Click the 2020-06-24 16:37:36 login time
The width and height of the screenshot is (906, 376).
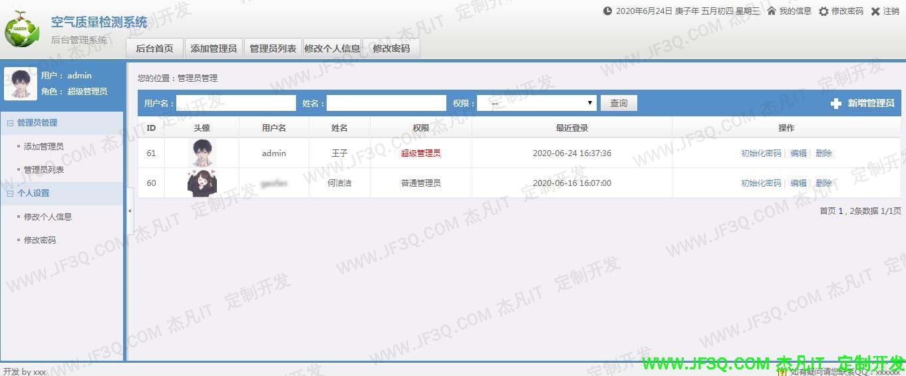[572, 153]
